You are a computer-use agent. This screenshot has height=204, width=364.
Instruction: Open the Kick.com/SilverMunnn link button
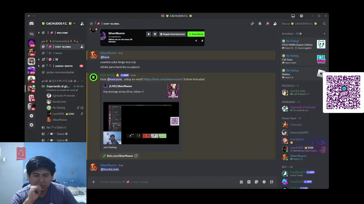(120, 156)
